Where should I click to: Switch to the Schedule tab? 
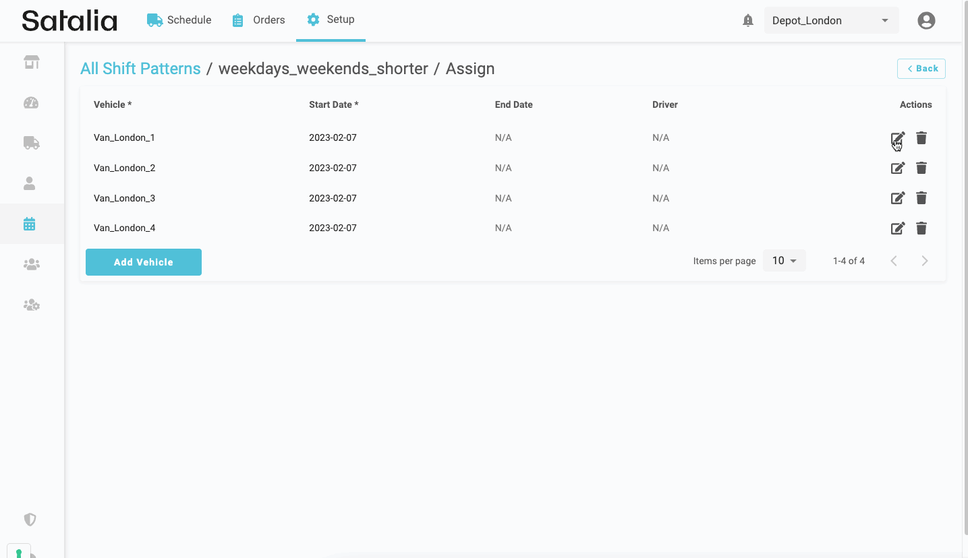[x=179, y=20]
